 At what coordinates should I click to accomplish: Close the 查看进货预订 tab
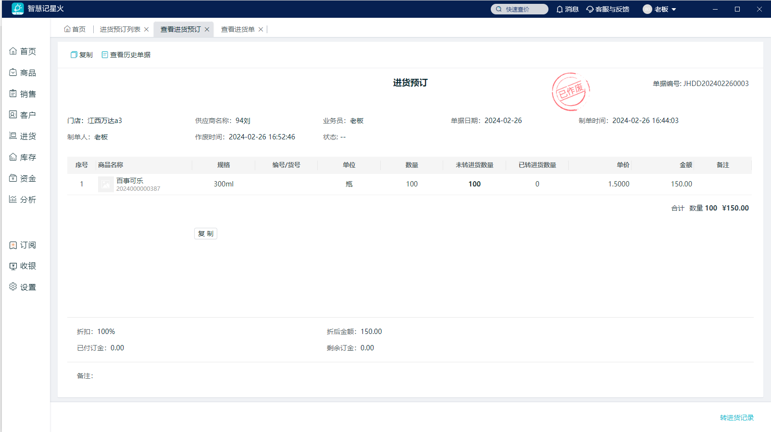pyautogui.click(x=207, y=29)
